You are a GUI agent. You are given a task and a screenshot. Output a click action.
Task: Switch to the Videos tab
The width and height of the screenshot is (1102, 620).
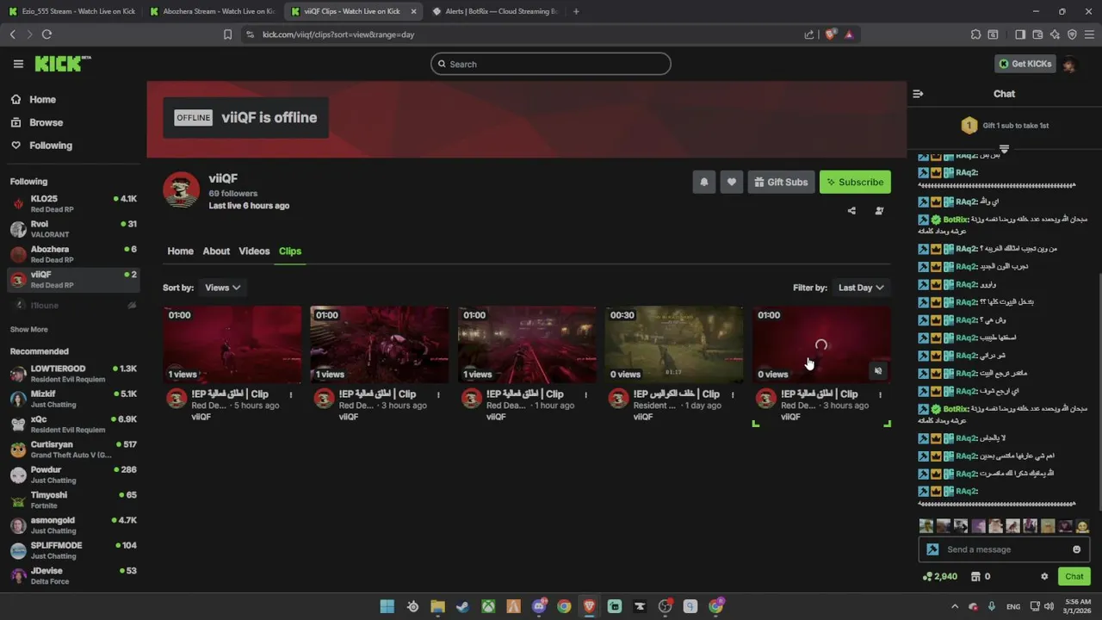[x=254, y=251]
